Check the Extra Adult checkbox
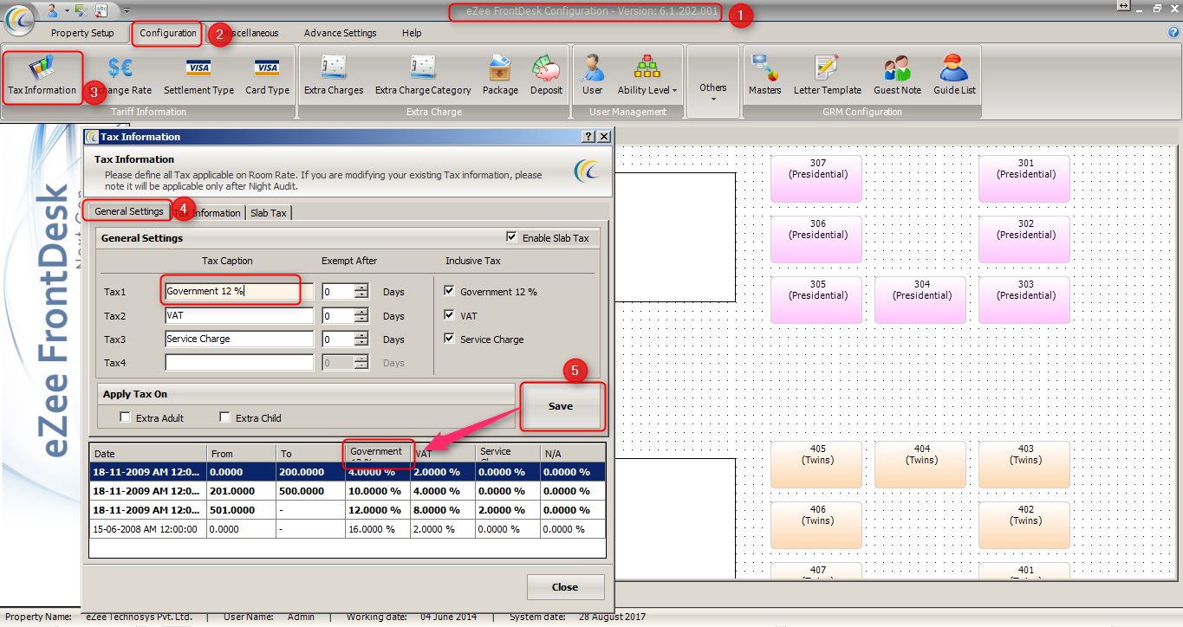 point(127,417)
